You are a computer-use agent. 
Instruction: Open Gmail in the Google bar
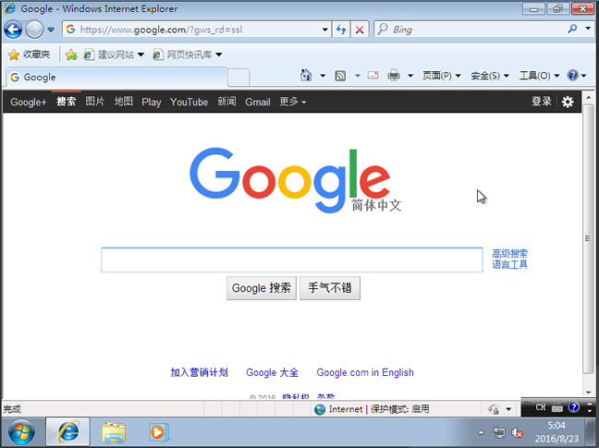tap(258, 102)
